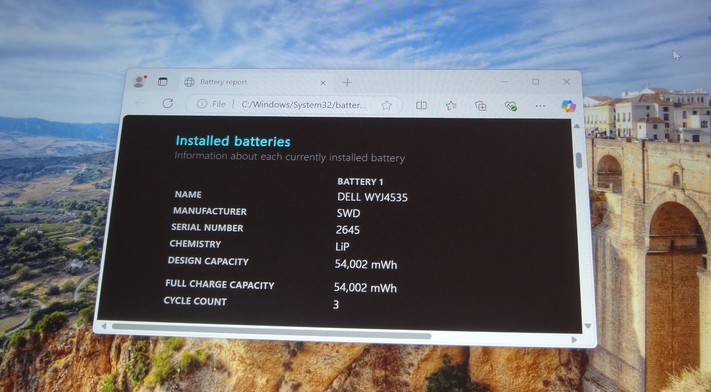Click the vertical scrollbar down arrow
Image resolution: width=711 pixels, height=392 pixels.
[588, 326]
